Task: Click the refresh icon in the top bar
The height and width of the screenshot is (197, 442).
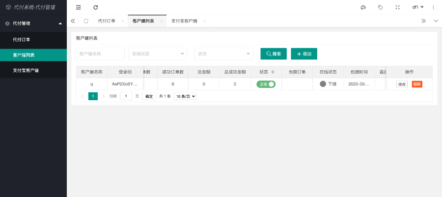Action: [96, 7]
